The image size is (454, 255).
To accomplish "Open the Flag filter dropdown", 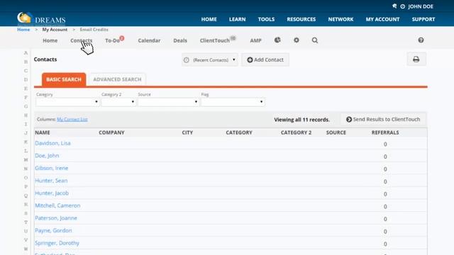I will tap(233, 102).
